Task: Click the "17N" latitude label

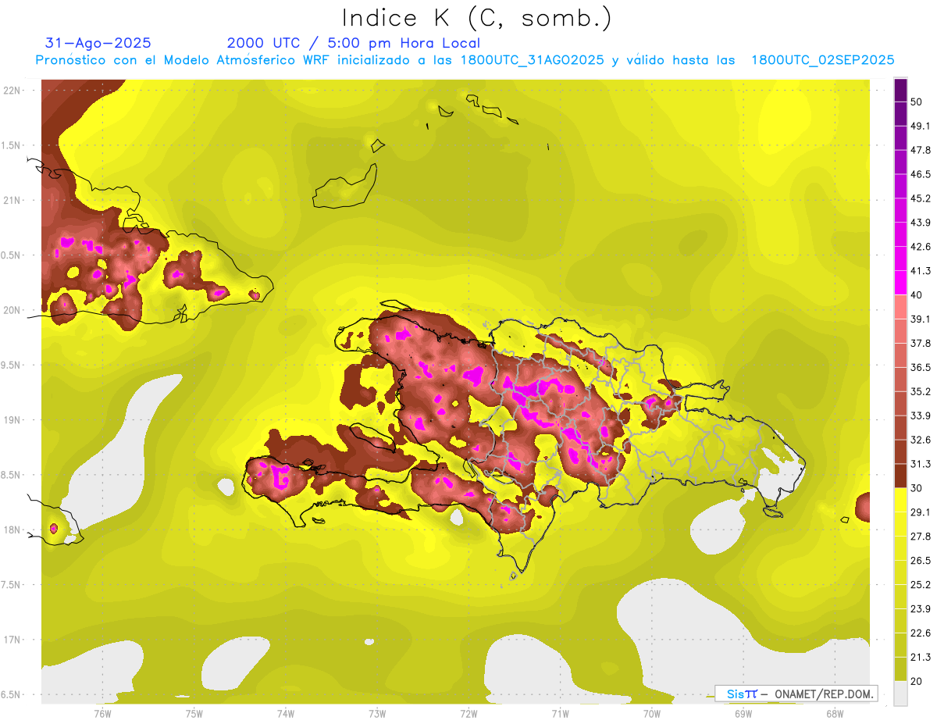Action: pos(13,640)
